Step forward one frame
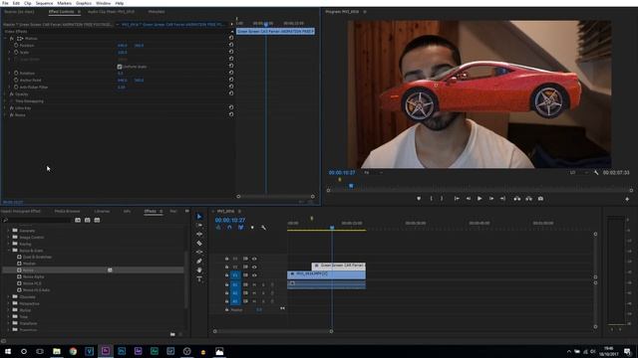 click(x=491, y=199)
